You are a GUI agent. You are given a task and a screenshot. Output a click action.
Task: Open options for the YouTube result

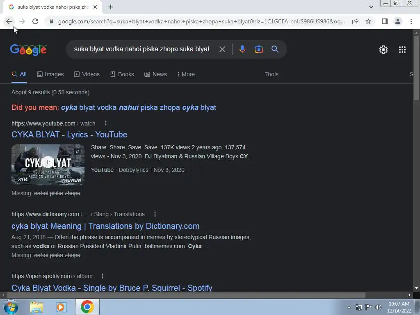pyautogui.click(x=106, y=123)
